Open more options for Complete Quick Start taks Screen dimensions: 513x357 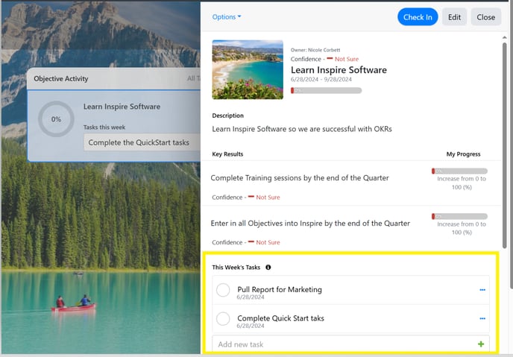click(482, 319)
